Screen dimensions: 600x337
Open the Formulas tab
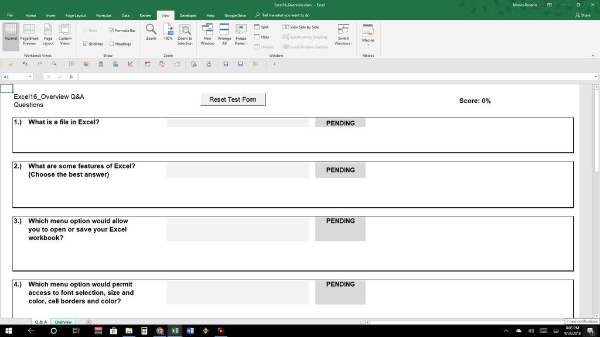[104, 15]
